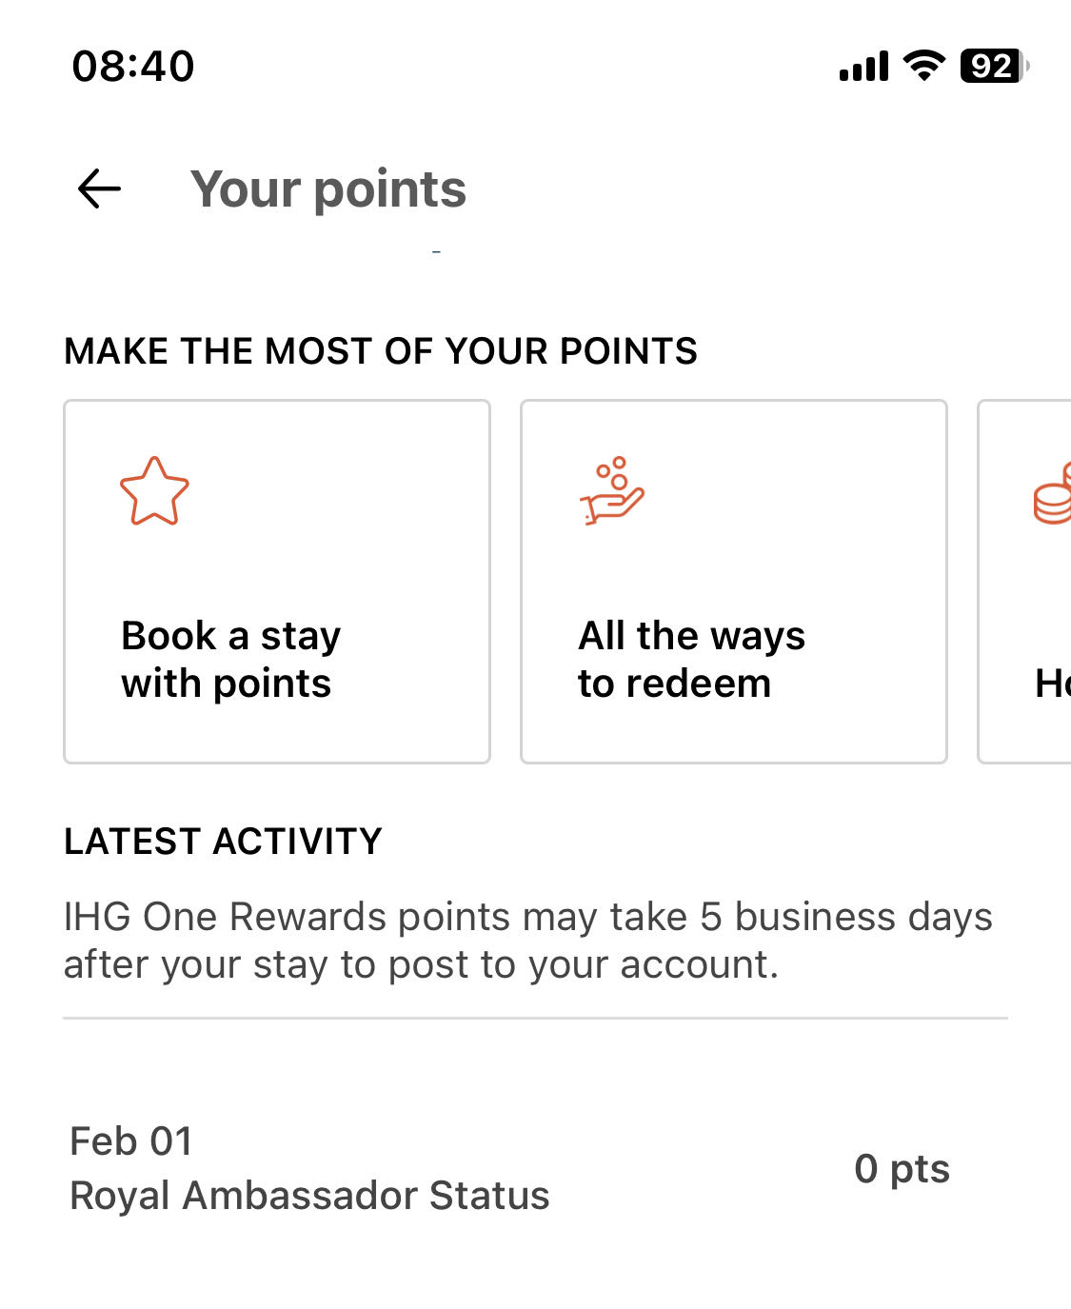1071x1309 pixels.
Task: Tap the Royal Ambassador Status text
Action: coord(309,1196)
